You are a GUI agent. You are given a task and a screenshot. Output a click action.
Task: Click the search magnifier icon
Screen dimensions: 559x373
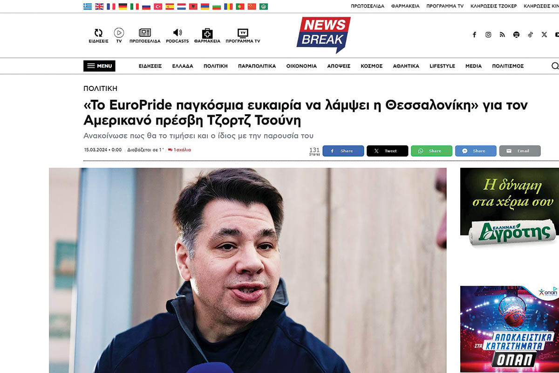555,66
